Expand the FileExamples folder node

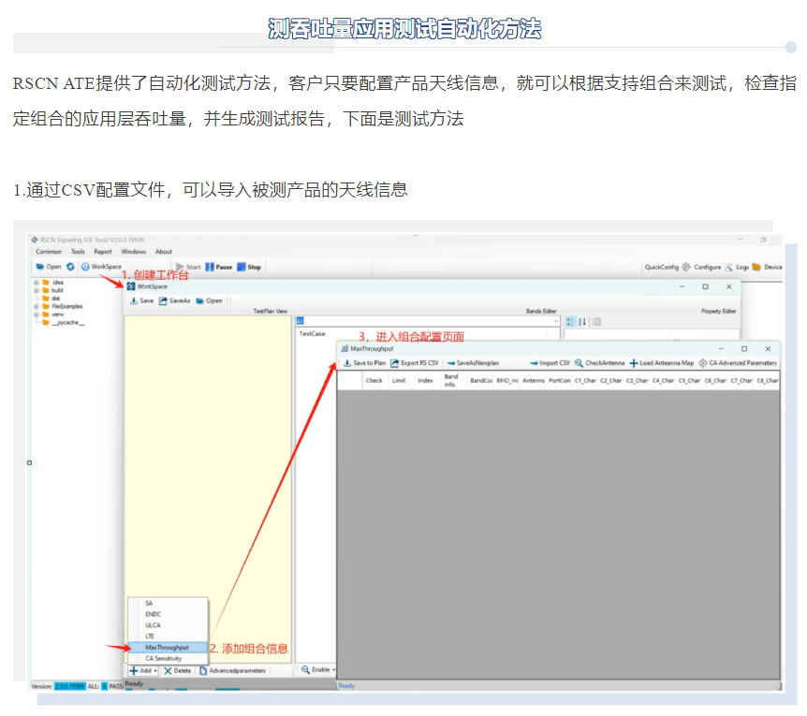(x=36, y=306)
